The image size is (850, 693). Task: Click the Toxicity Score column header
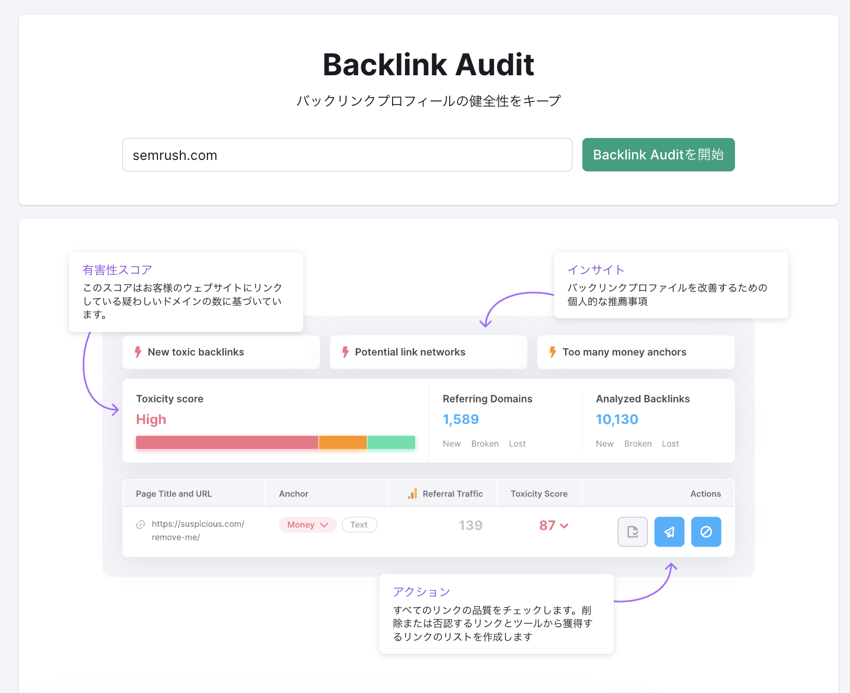click(x=539, y=494)
